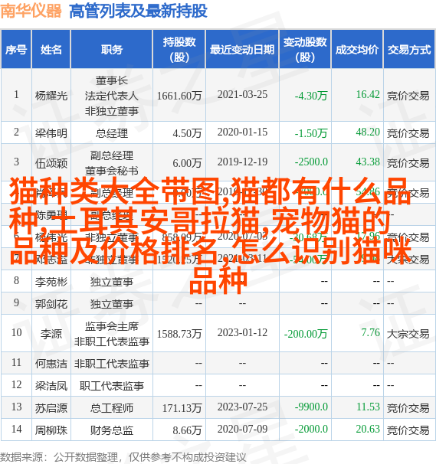436x464 pixels.
Task: Click the 总经理 position cell
Action: [x=112, y=133]
